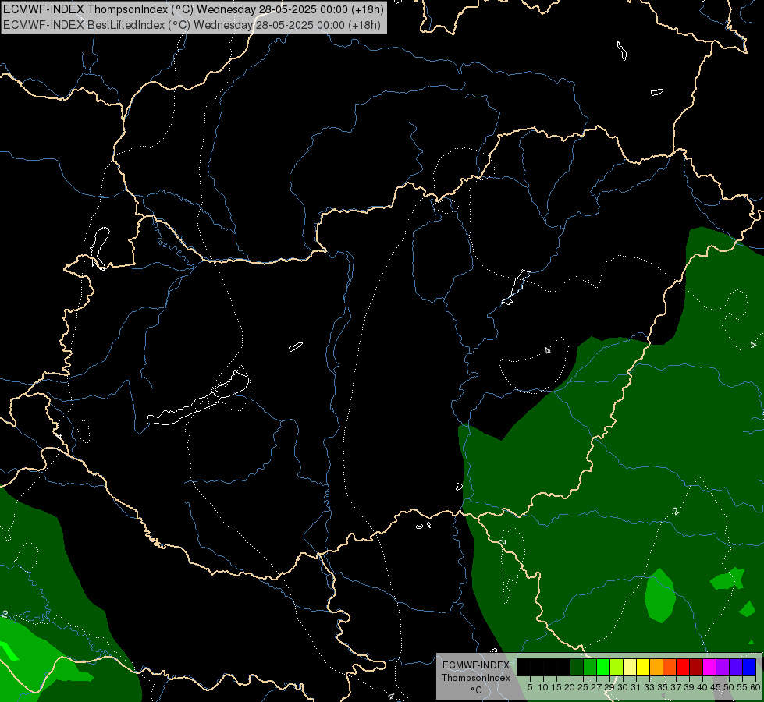764x702 pixels.
Task: Click the medium green 25–27 legend swatch
Action: tap(589, 667)
